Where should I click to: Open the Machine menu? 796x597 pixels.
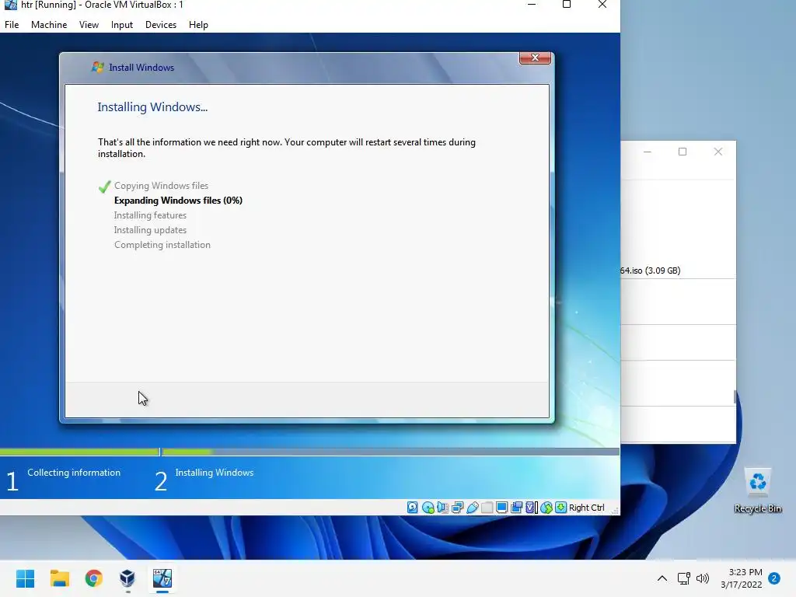point(49,24)
